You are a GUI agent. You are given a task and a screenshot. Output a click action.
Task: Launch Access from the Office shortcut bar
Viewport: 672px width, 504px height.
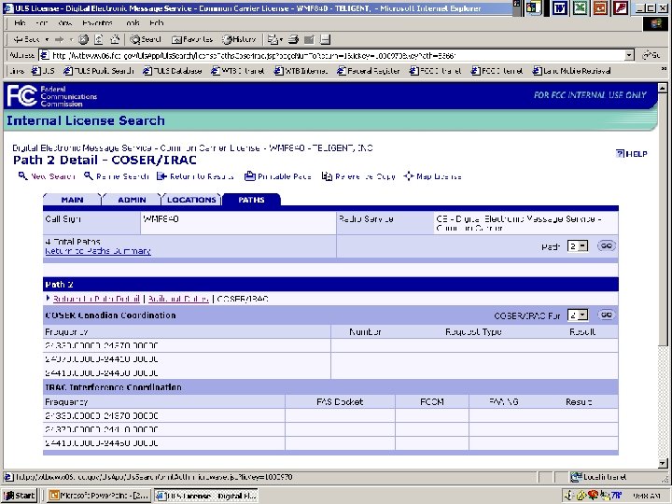[x=621, y=8]
